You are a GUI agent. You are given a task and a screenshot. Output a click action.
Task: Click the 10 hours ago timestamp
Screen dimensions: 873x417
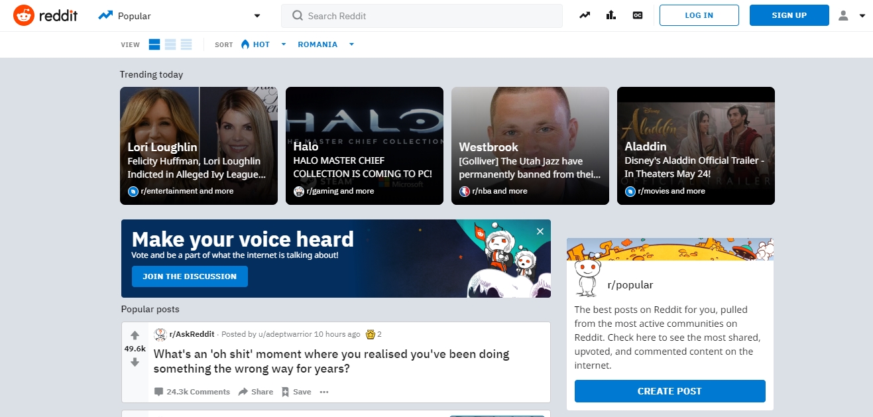[x=337, y=334]
